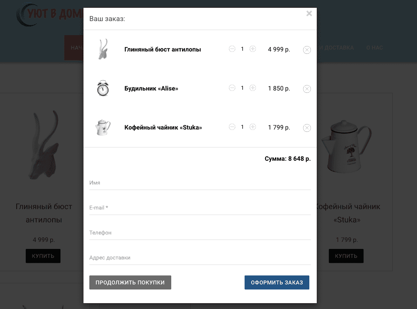
Task: Remove Кофейный чайник «Stuka» from order
Action: click(x=307, y=128)
